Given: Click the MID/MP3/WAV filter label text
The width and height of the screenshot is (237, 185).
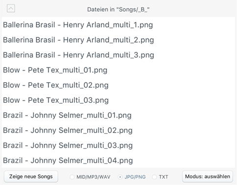Looking at the screenshot, I should [x=94, y=177].
